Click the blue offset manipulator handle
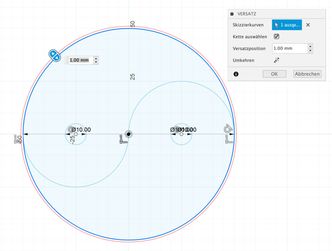 [54, 55]
